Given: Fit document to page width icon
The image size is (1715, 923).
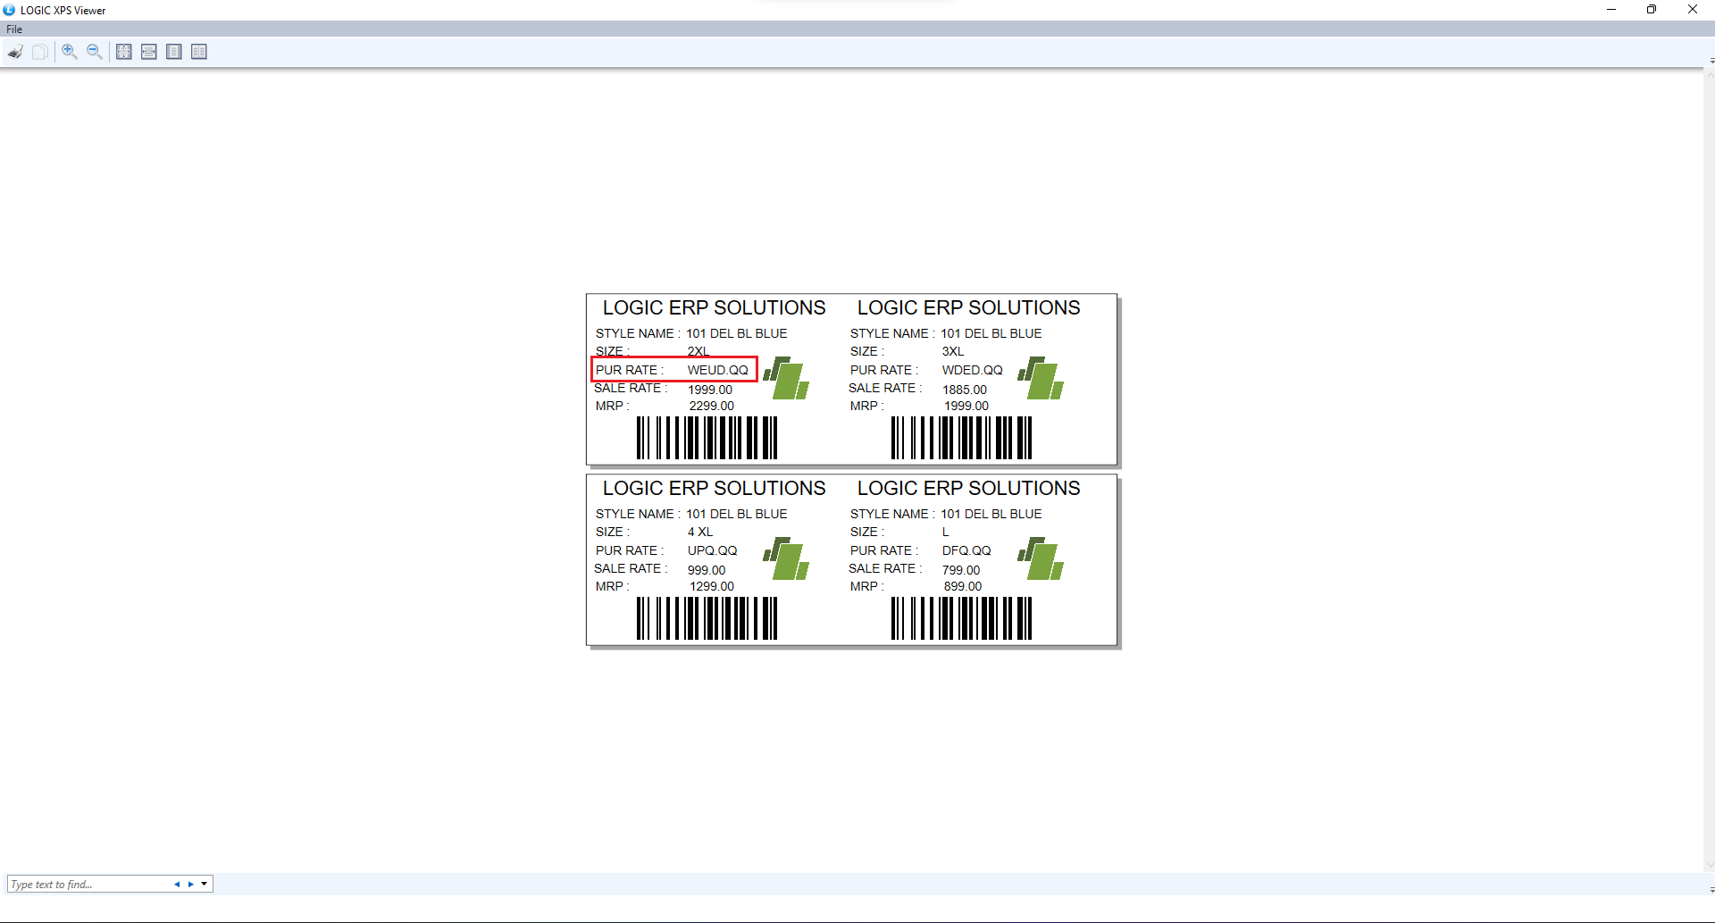Looking at the screenshot, I should pos(149,52).
